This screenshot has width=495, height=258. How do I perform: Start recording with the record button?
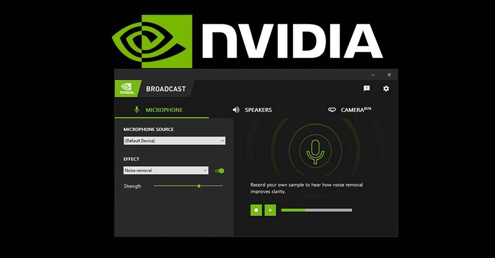click(x=256, y=210)
